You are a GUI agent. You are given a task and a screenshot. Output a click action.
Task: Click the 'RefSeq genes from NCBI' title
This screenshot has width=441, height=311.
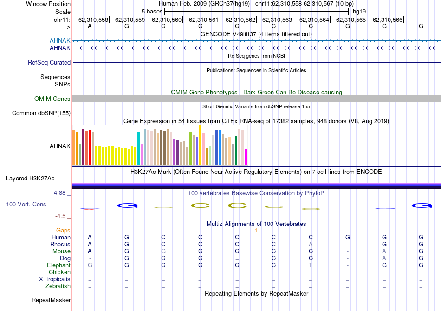pos(256,56)
